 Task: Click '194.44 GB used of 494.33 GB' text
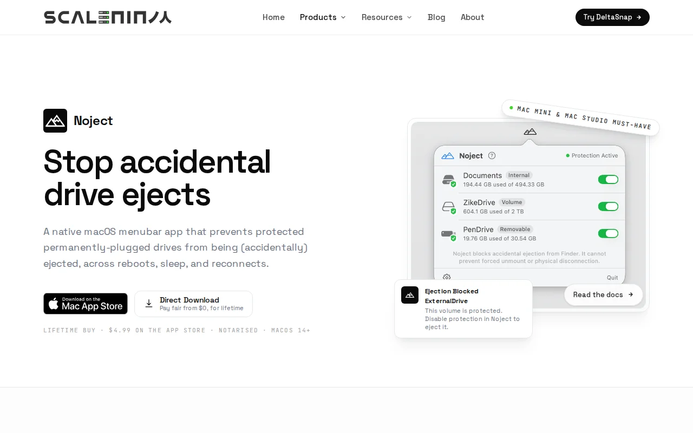pyautogui.click(x=504, y=185)
